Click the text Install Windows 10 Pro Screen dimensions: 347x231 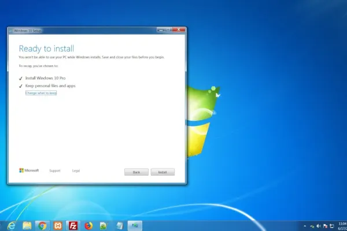pyautogui.click(x=45, y=78)
